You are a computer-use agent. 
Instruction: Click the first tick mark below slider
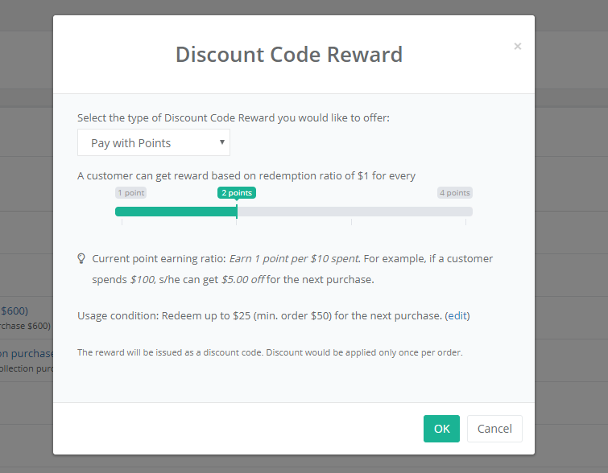122,222
